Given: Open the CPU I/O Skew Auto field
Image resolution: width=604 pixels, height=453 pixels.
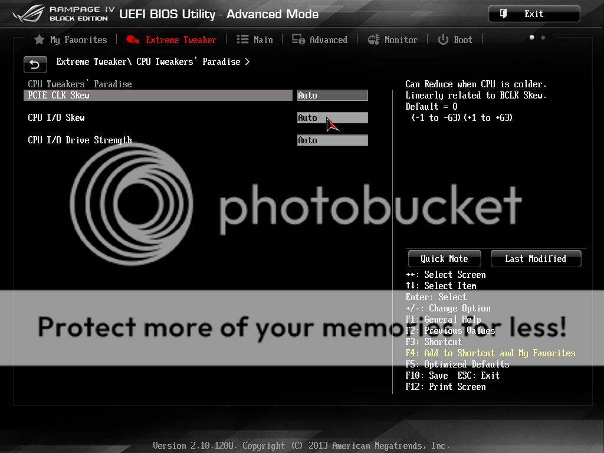Looking at the screenshot, I should click(332, 118).
